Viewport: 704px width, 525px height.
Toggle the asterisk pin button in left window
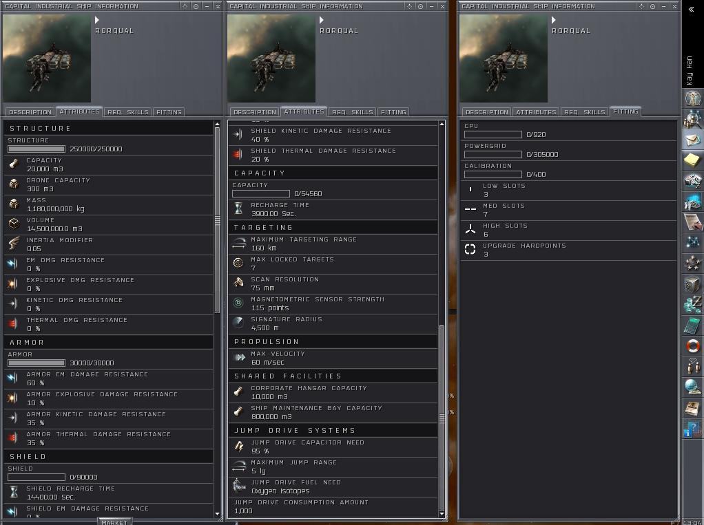click(185, 6)
